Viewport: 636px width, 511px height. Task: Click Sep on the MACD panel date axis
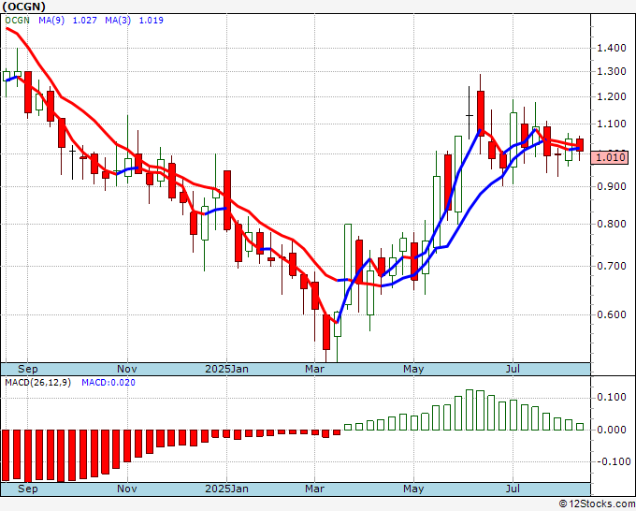[x=27, y=489]
